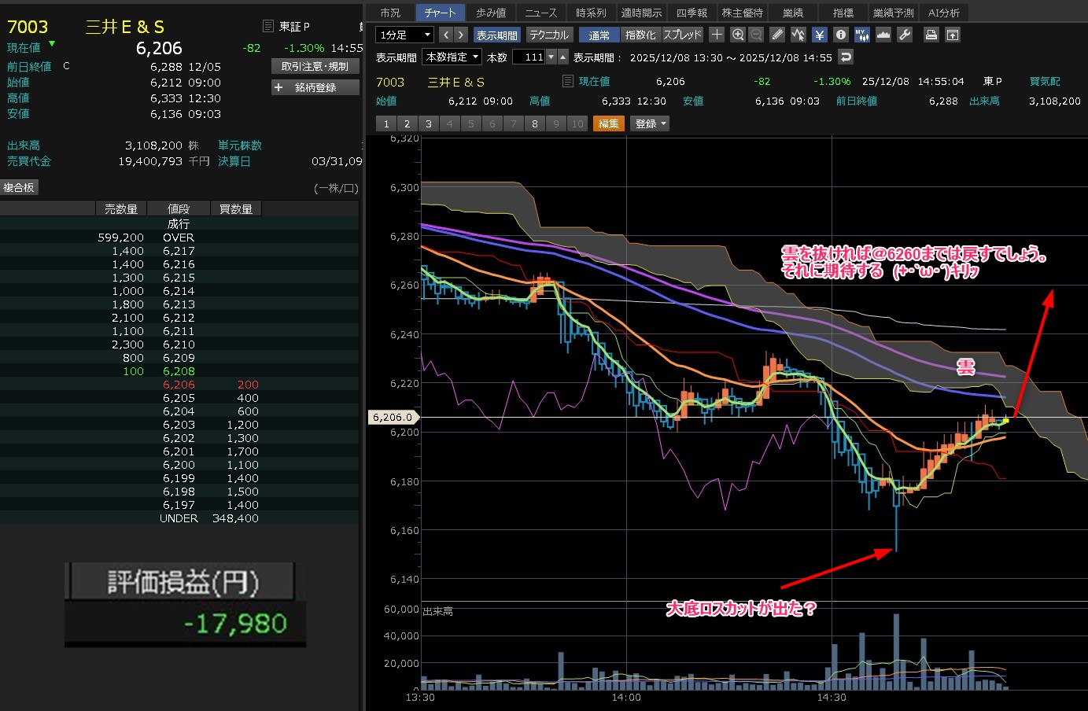This screenshot has width=1088, height=711.
Task: Click the reset display period arrow icon
Action: coord(846,57)
